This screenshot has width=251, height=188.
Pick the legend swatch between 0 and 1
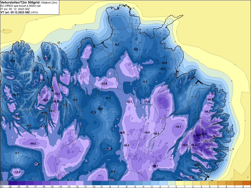(180, 183)
